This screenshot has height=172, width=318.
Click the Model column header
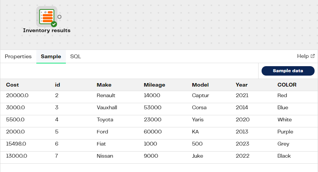(200, 85)
